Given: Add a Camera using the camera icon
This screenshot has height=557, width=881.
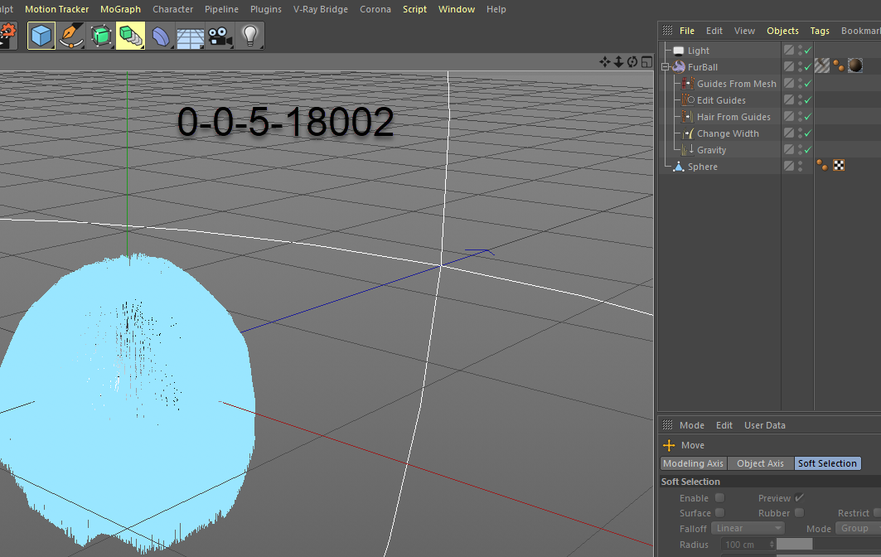Looking at the screenshot, I should point(219,36).
